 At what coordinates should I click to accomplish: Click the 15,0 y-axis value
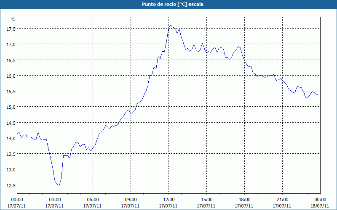[11, 107]
